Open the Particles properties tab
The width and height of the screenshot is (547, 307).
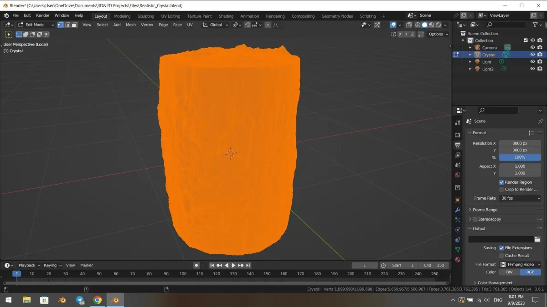[458, 220]
